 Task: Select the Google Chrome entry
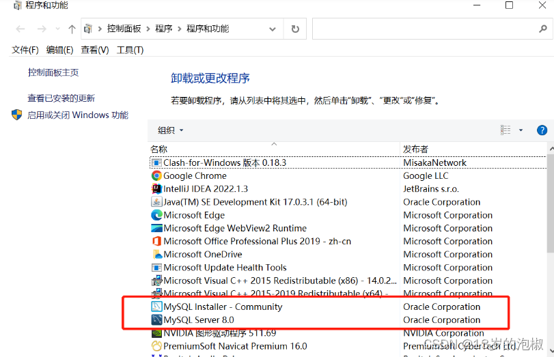pos(195,176)
